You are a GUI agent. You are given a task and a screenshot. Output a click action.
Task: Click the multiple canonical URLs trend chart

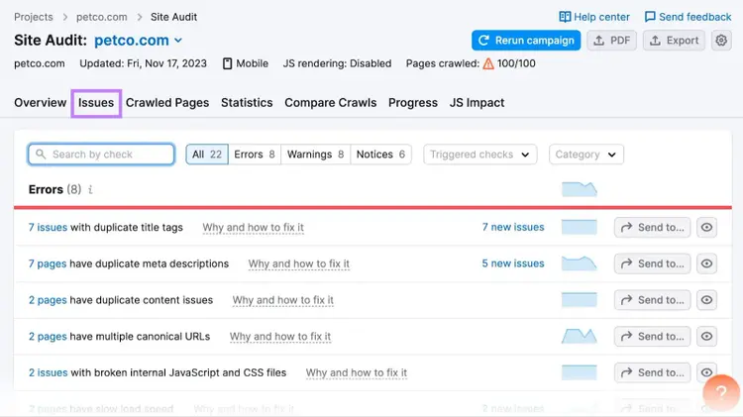point(580,337)
